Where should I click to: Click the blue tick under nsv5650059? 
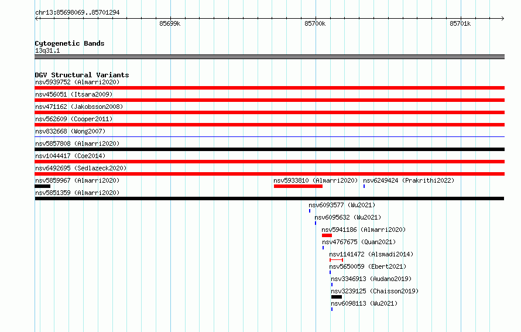tap(330, 272)
